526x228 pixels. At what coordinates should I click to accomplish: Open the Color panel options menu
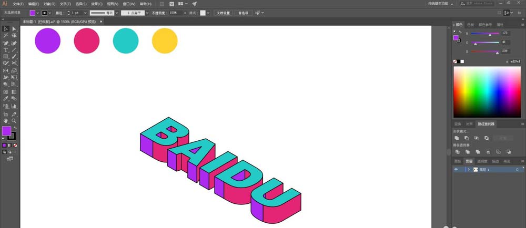(522, 25)
